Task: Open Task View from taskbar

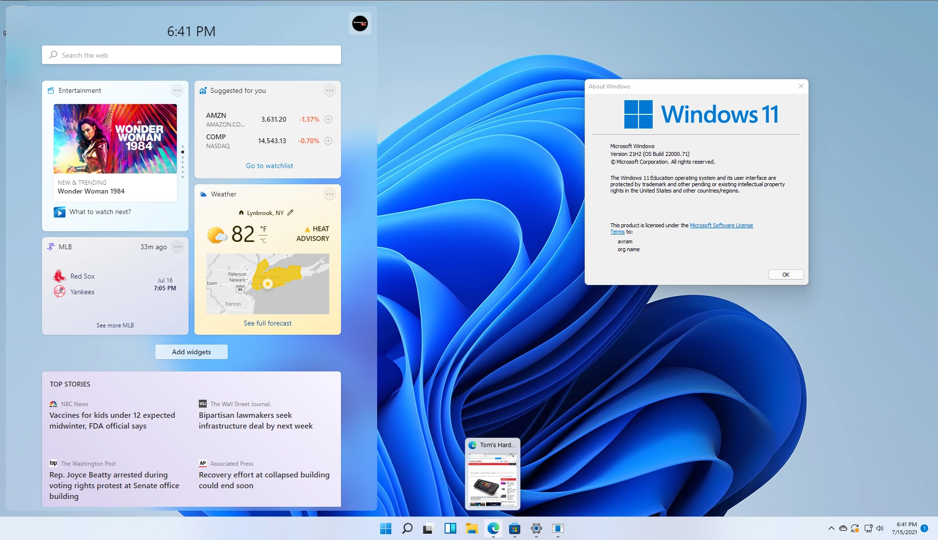Action: [428, 528]
